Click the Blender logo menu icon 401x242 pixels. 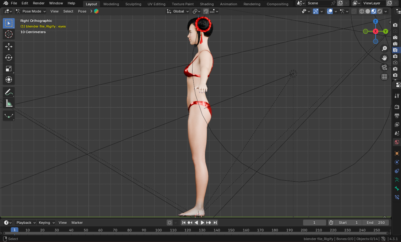point(5,3)
